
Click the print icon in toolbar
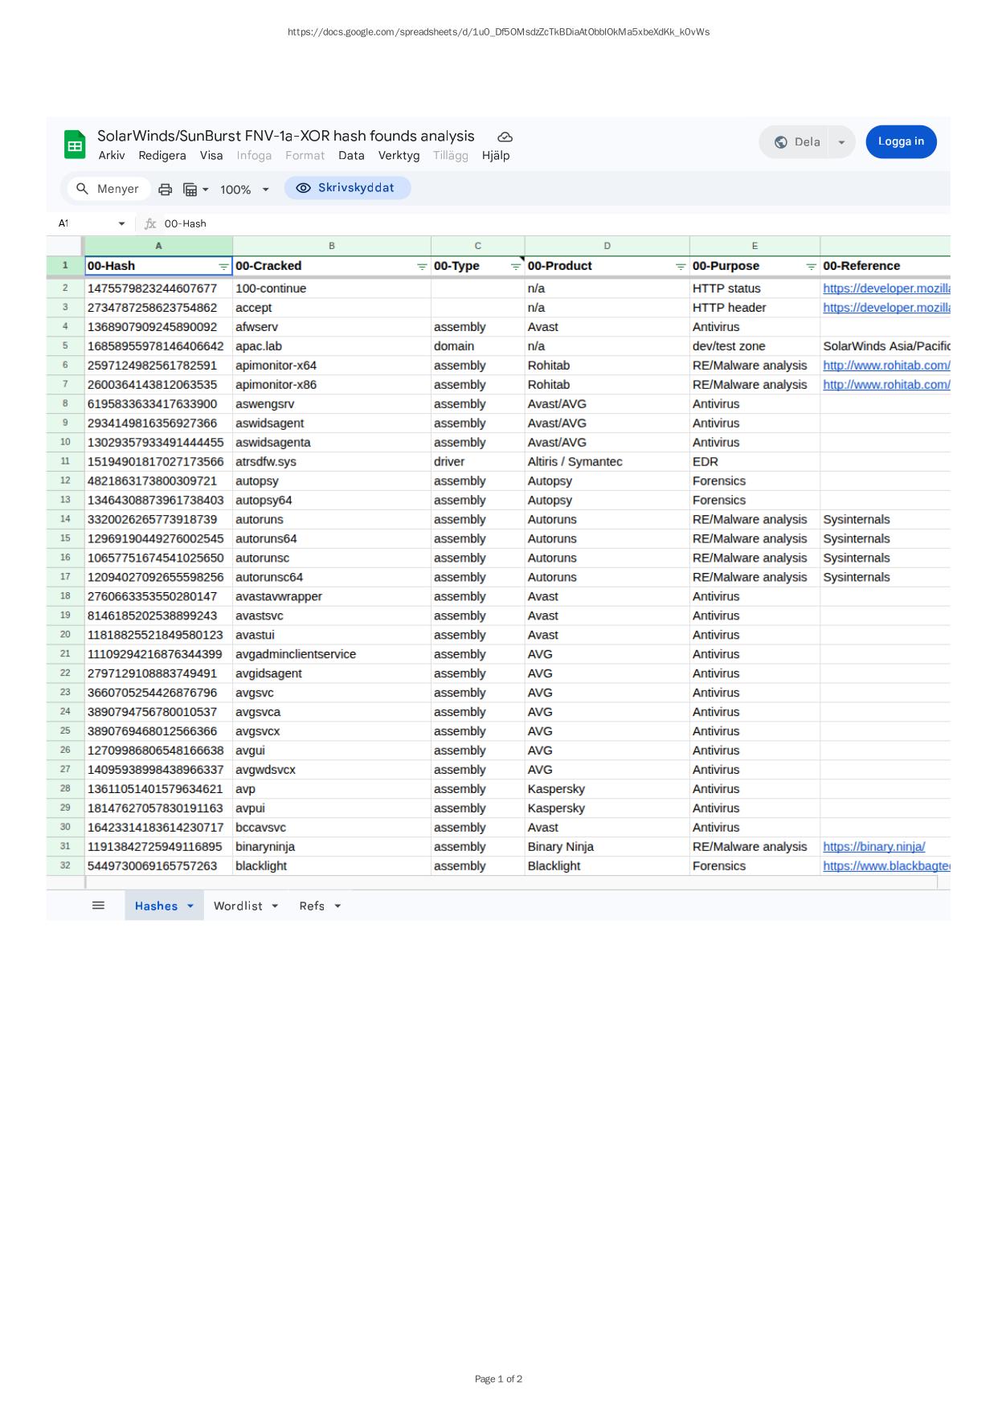point(166,190)
